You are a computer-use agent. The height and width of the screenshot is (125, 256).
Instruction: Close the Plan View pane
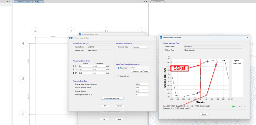147,2
